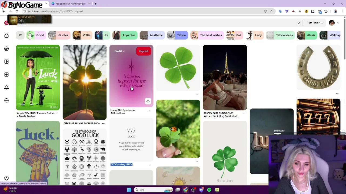Select the Aryu blue filter chip
This screenshot has height=194, width=346.
point(125,35)
